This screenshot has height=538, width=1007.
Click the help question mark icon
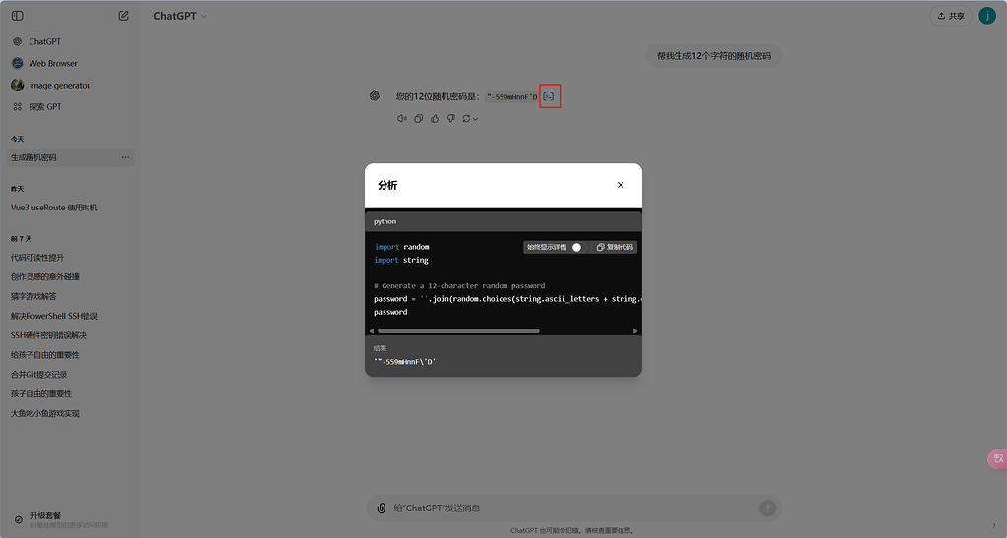point(994,527)
